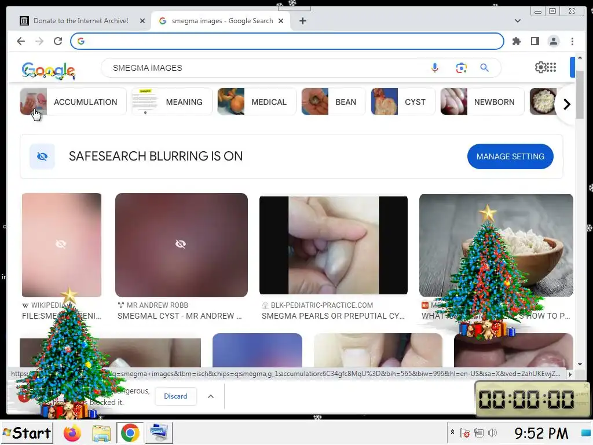This screenshot has height=445, width=593.
Task: Select the CYST filter chip
Action: (x=403, y=101)
